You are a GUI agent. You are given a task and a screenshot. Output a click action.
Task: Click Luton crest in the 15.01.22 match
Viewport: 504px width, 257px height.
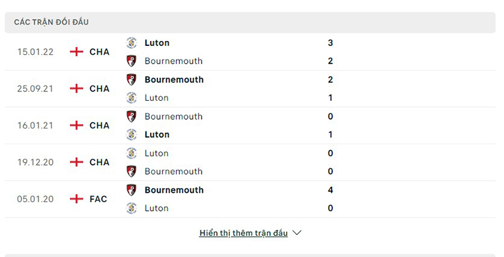pos(132,43)
